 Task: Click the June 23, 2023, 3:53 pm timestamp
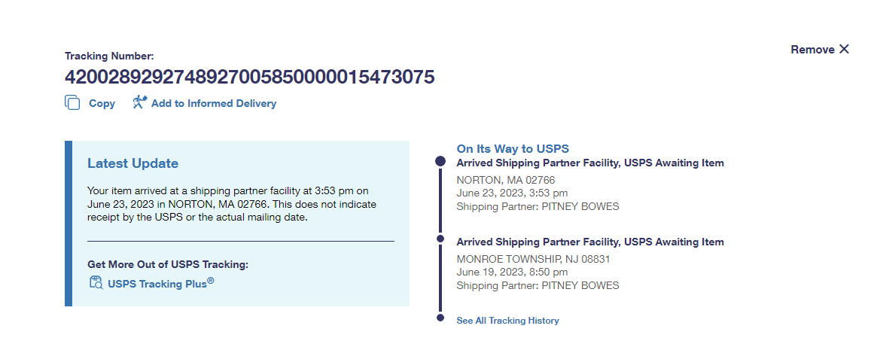coord(512,193)
